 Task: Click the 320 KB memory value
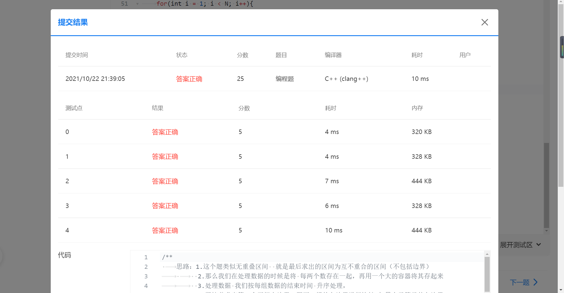coord(422,132)
